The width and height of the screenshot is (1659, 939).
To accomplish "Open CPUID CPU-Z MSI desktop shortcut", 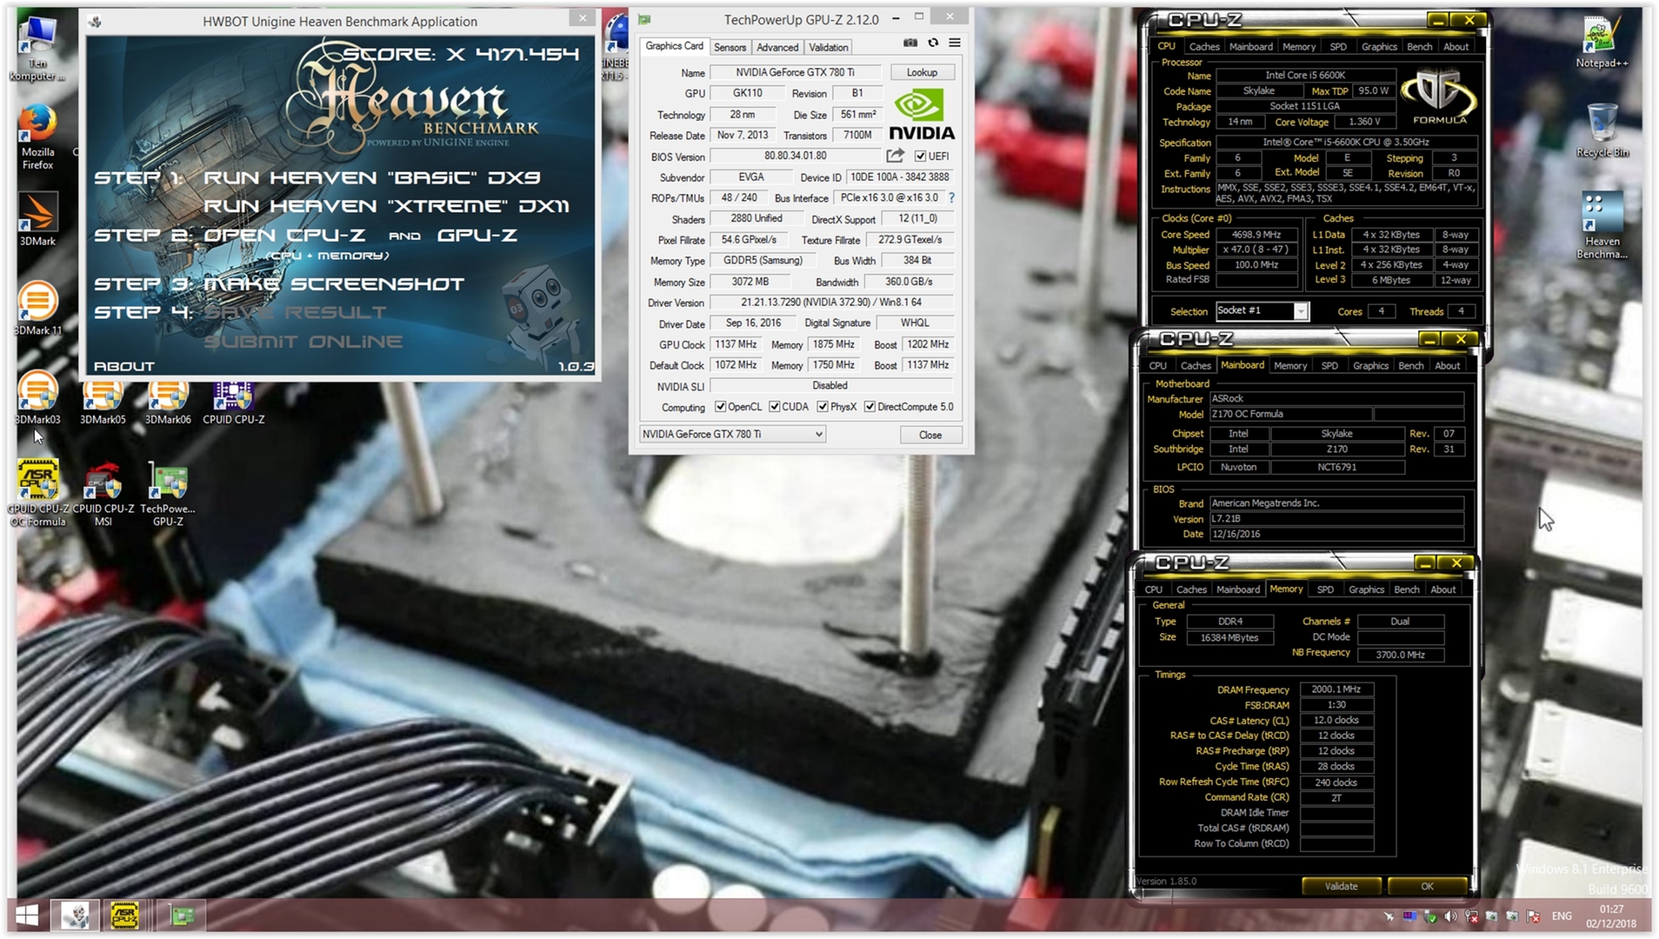I will click(103, 493).
